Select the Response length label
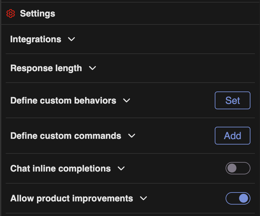 (x=46, y=68)
